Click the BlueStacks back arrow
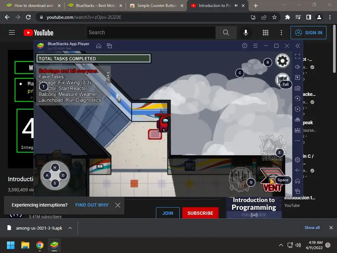337x253 pixels. pyautogui.click(x=298, y=170)
